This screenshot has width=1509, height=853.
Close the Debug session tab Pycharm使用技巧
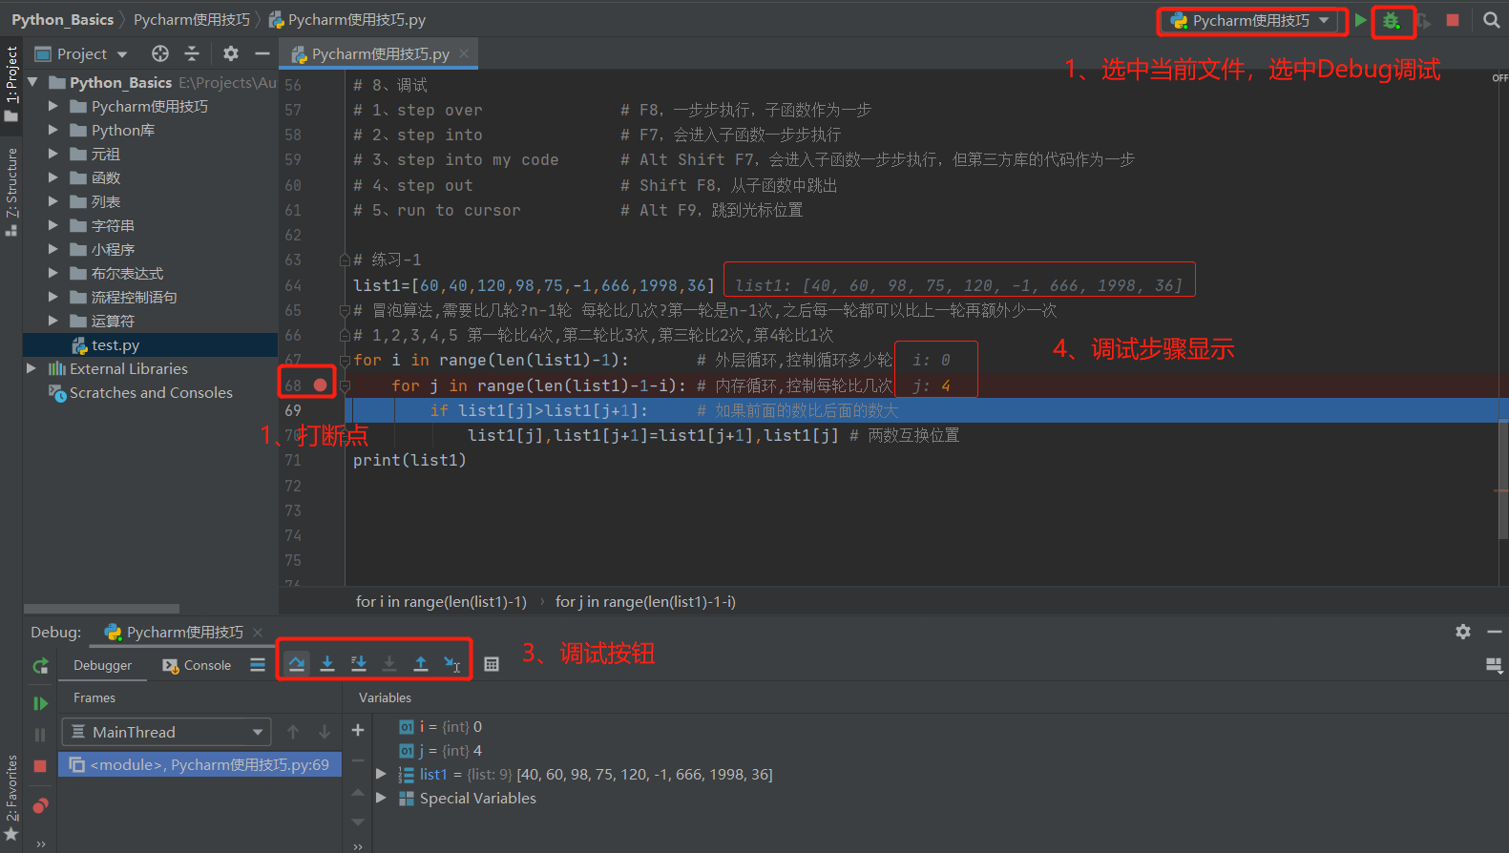point(258,632)
